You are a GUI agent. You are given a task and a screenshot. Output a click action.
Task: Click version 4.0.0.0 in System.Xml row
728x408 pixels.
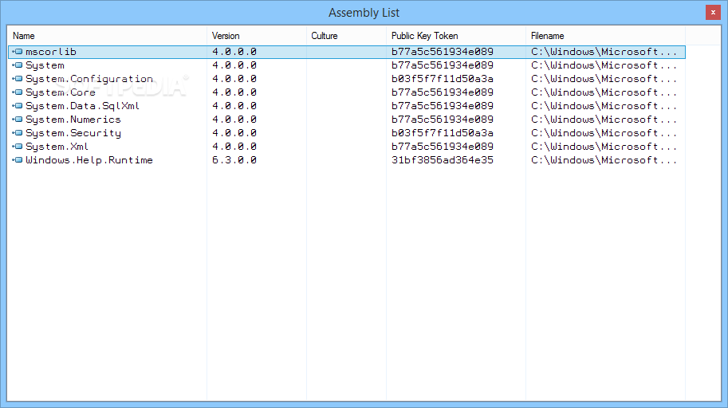pyautogui.click(x=234, y=147)
